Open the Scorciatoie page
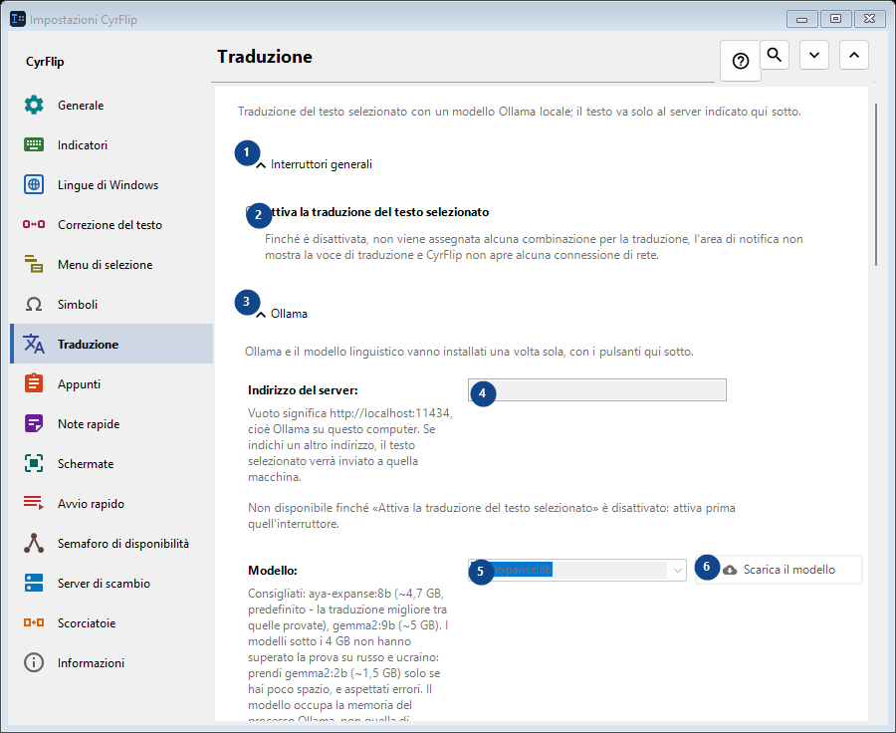This screenshot has width=896, height=733. [112, 622]
